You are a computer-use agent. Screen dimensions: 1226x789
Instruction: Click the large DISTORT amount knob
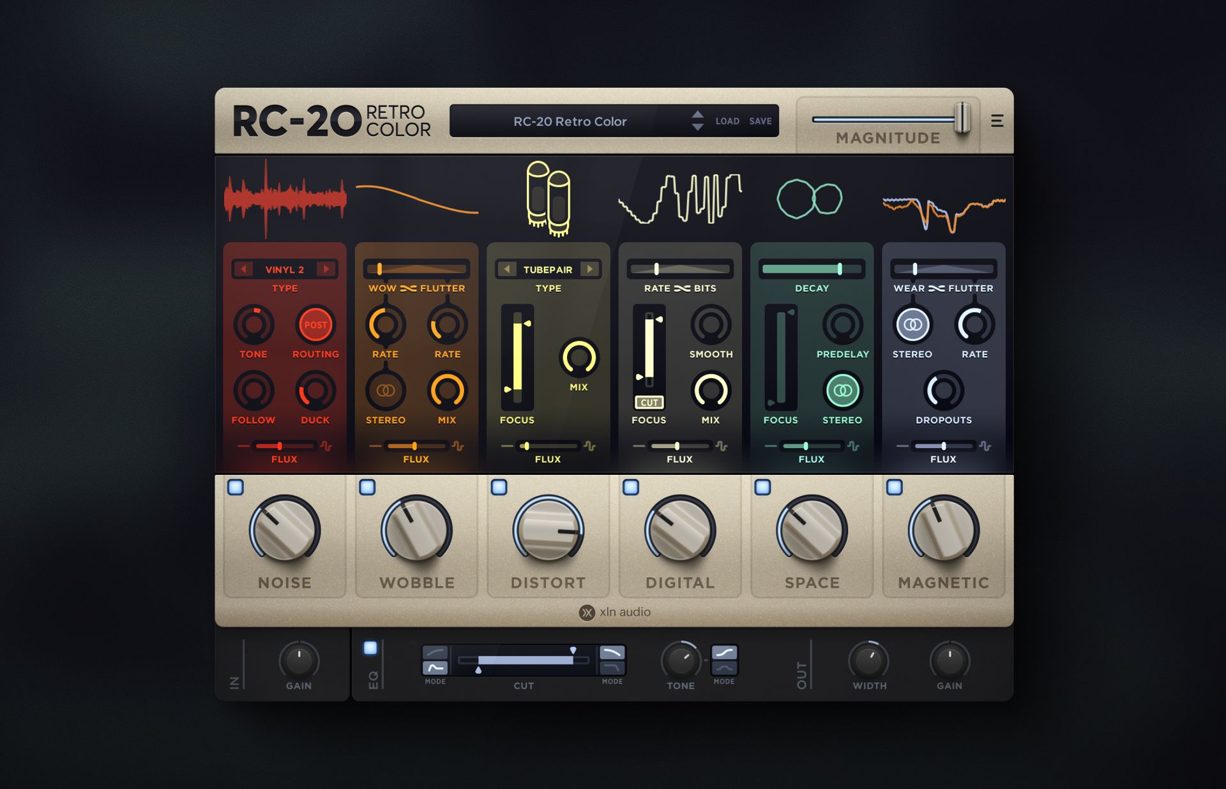(548, 530)
